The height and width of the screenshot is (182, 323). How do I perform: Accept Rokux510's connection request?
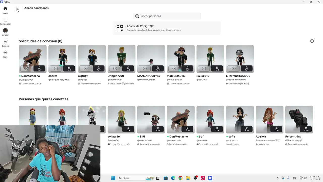(217, 69)
